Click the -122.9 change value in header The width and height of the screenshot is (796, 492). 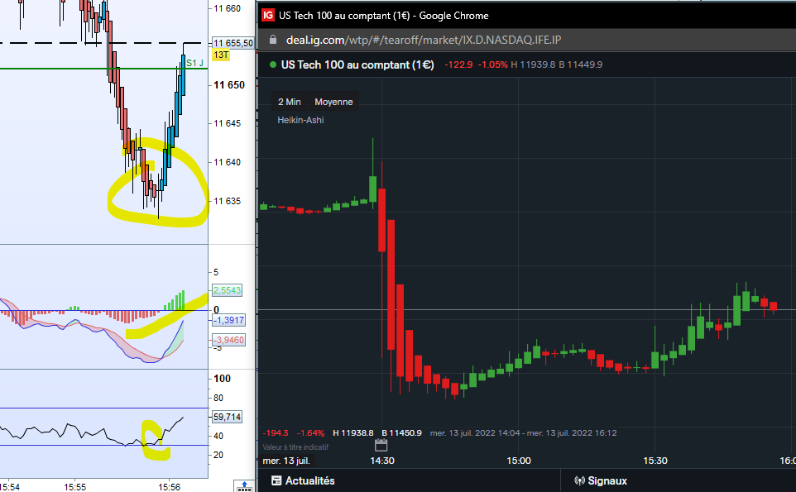click(458, 65)
